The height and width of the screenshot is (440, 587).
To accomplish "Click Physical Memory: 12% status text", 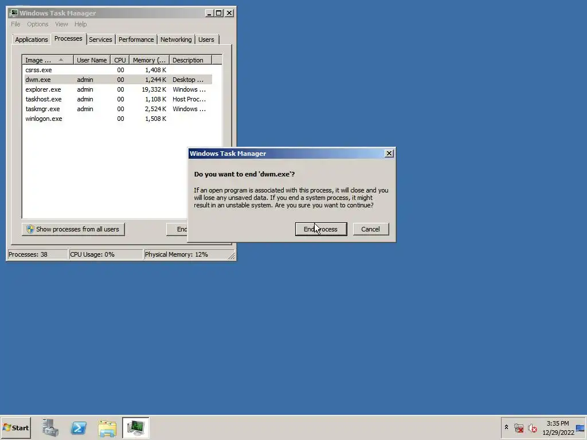I will (177, 254).
